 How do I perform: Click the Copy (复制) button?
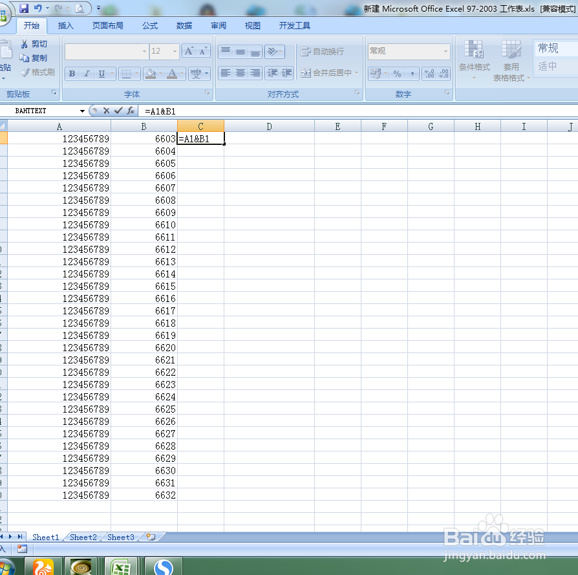tap(34, 58)
